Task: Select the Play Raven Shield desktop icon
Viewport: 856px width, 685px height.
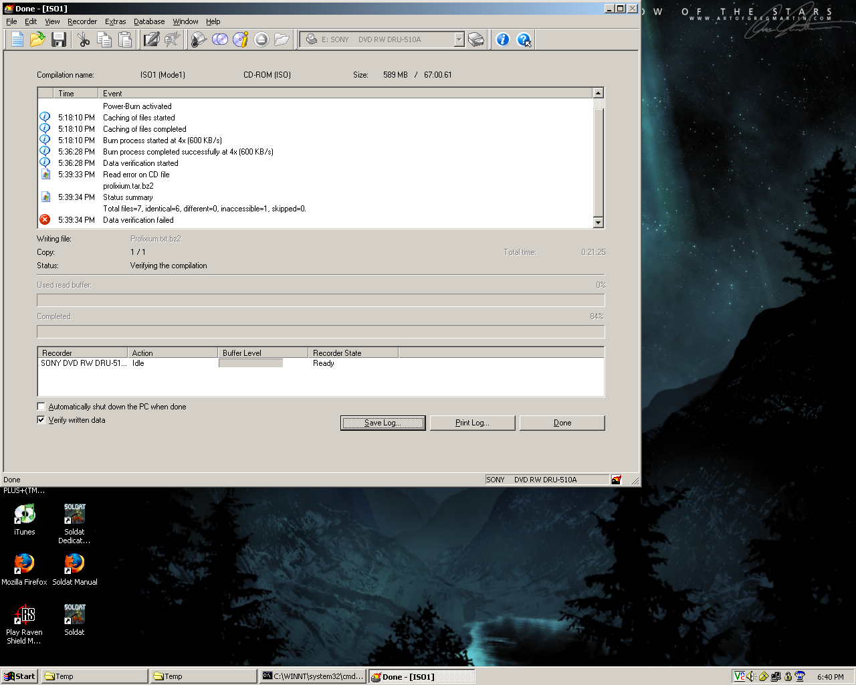Action: [x=24, y=624]
